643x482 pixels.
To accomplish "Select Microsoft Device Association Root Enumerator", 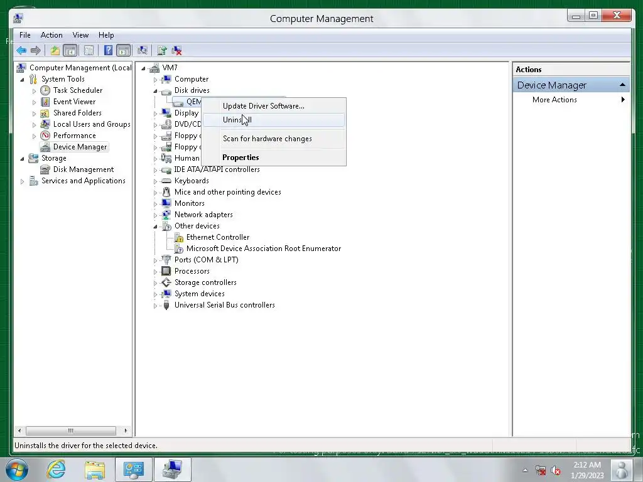I will tap(264, 249).
